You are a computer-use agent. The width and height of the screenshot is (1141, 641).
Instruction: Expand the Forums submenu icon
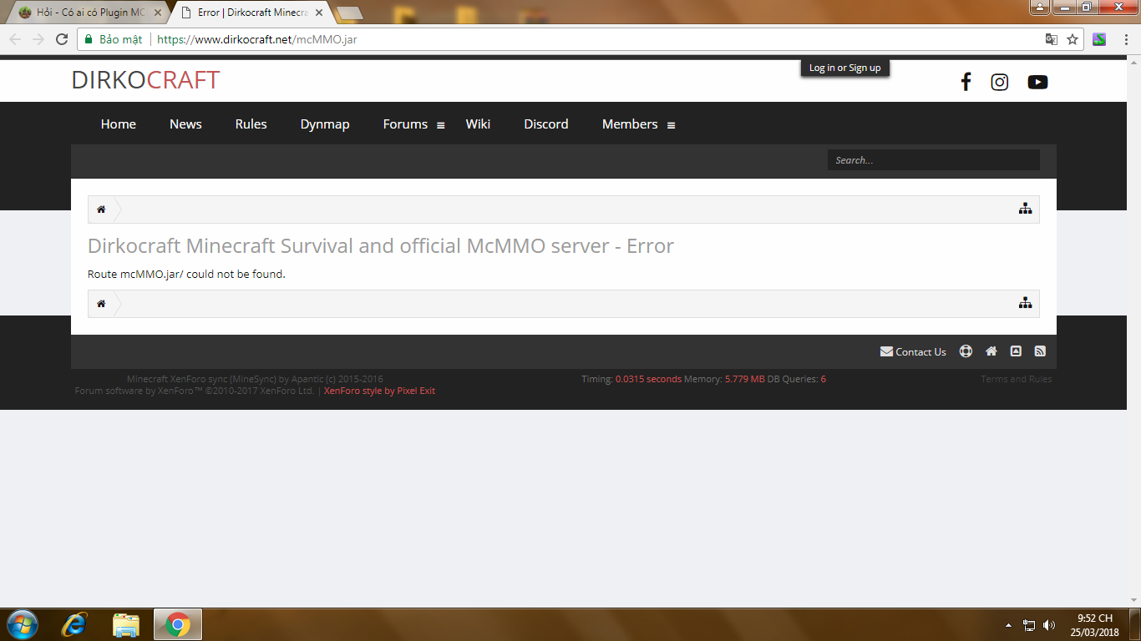pyautogui.click(x=441, y=125)
